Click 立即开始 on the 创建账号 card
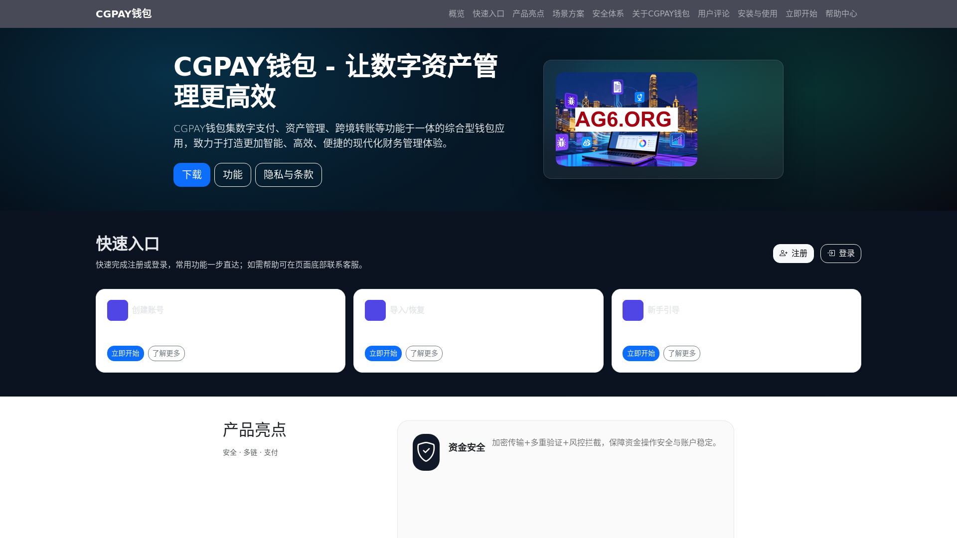Screen dimensions: 957x538 (126, 353)
